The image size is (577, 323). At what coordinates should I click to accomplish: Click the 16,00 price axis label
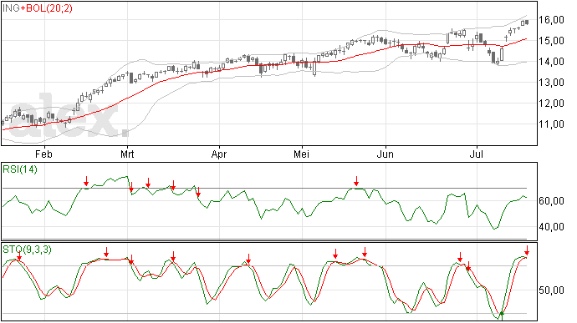click(x=551, y=20)
